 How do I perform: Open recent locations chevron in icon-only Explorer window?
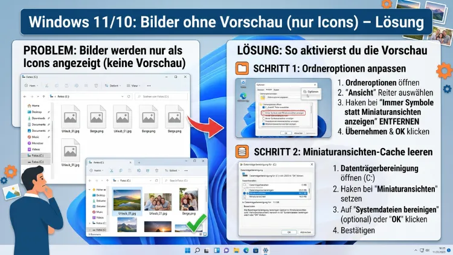(38, 96)
